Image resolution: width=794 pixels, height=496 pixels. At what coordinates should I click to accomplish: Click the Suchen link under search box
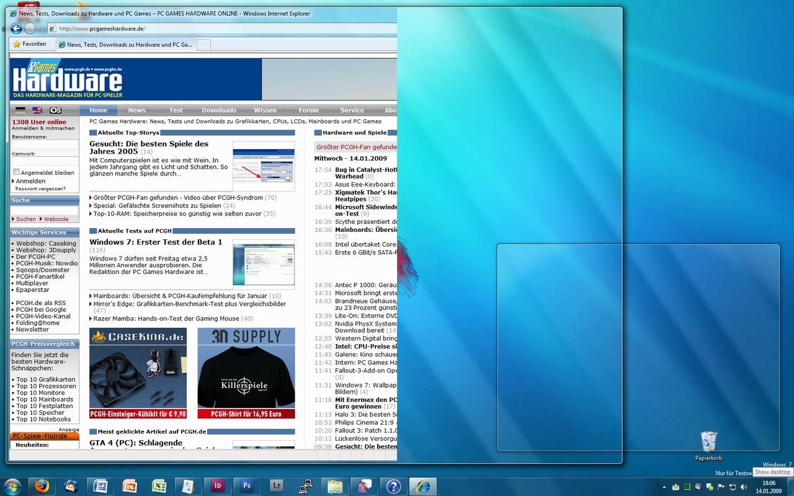(26, 219)
